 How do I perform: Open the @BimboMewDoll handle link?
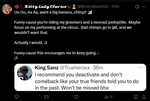[x=93, y=7]
